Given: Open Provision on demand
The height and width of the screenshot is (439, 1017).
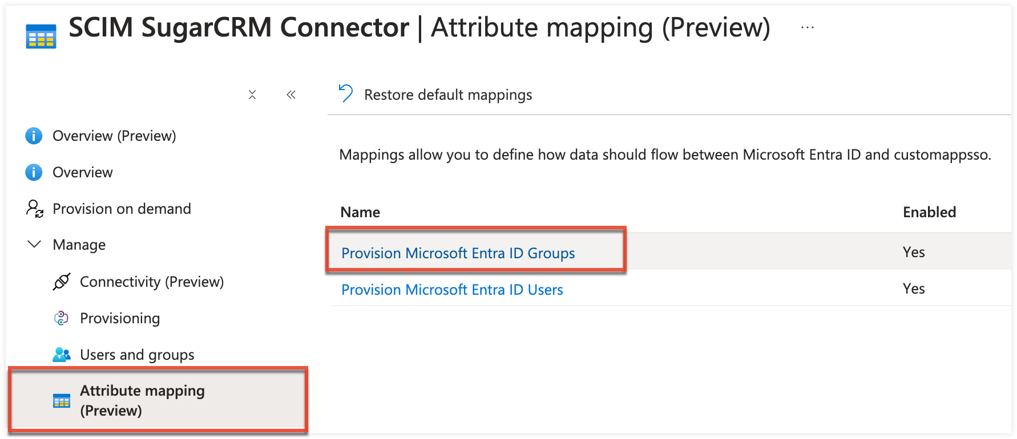Looking at the screenshot, I should (122, 209).
